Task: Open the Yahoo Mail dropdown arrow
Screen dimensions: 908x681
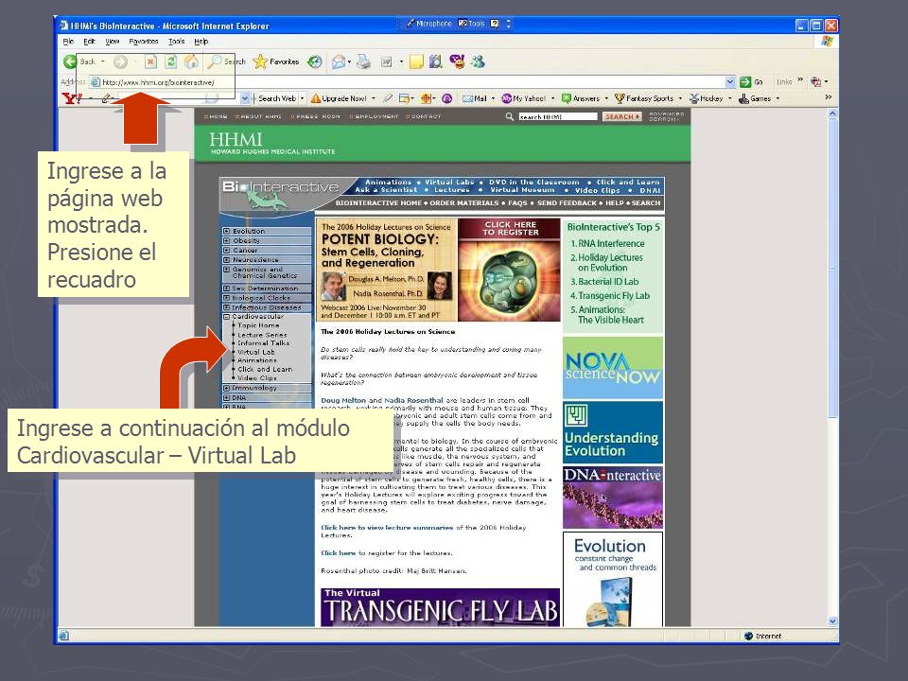Action: point(493,98)
